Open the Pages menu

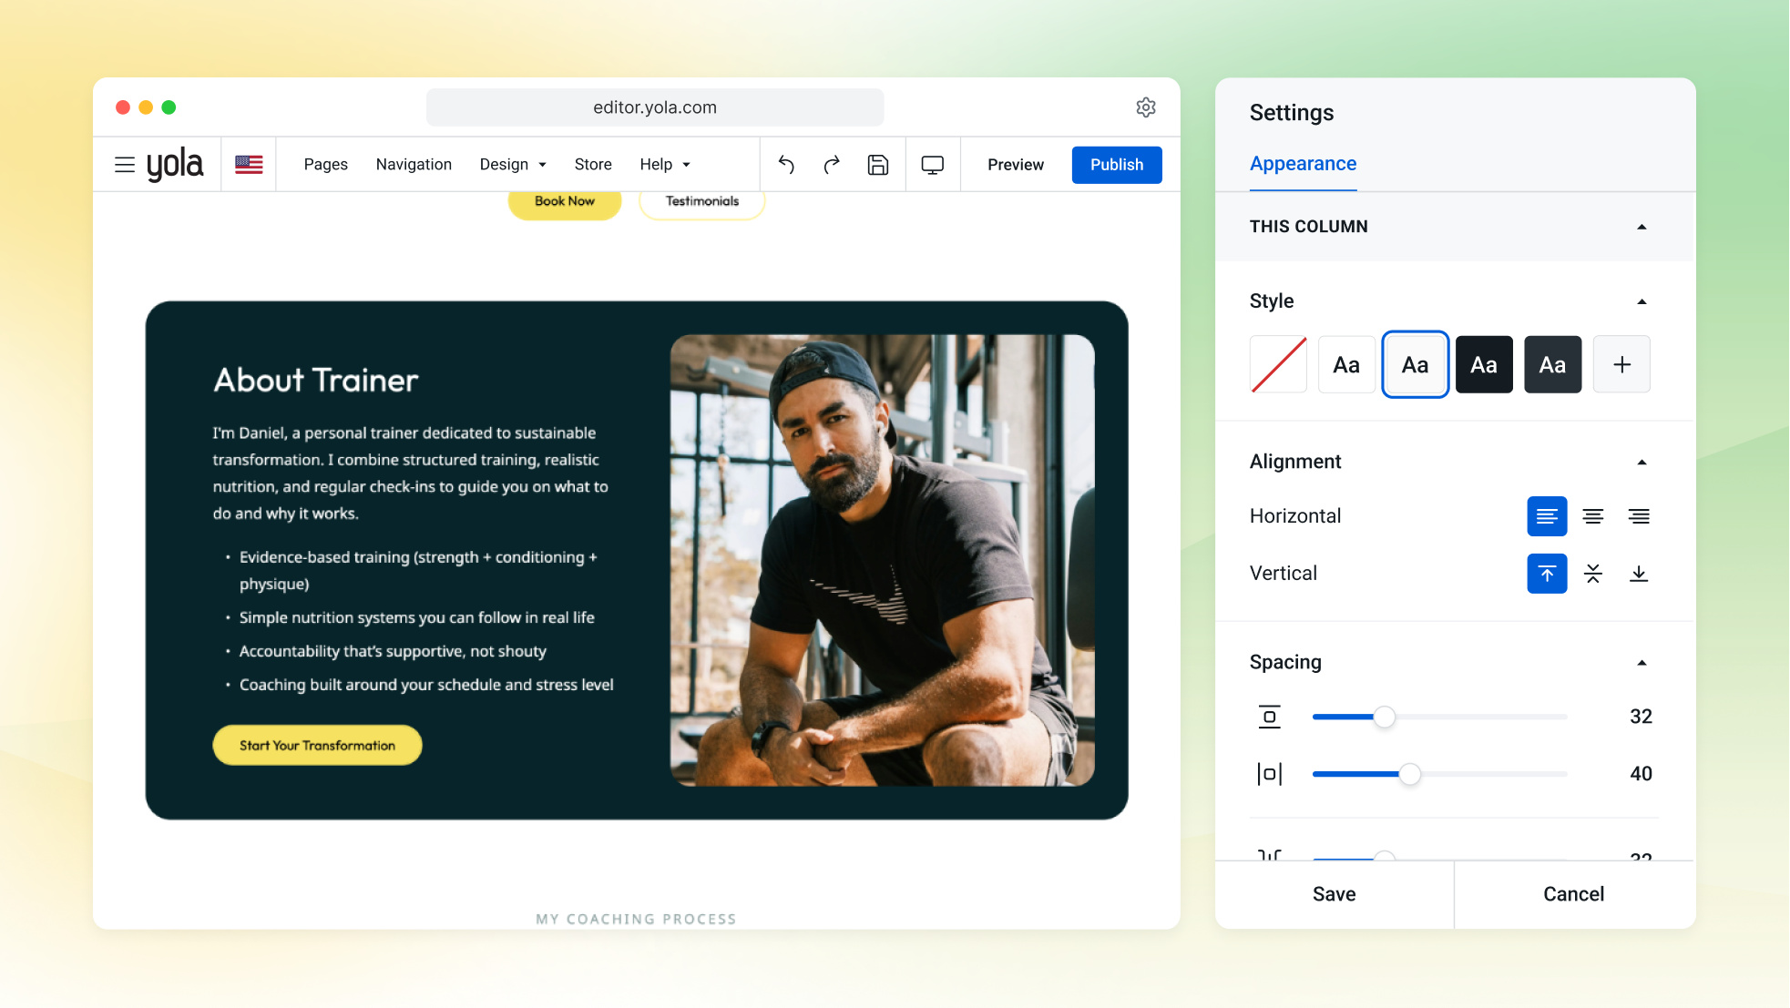tap(326, 165)
